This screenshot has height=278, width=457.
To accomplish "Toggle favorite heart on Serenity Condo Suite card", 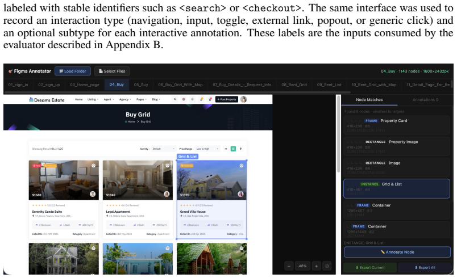I will tap(94, 166).
